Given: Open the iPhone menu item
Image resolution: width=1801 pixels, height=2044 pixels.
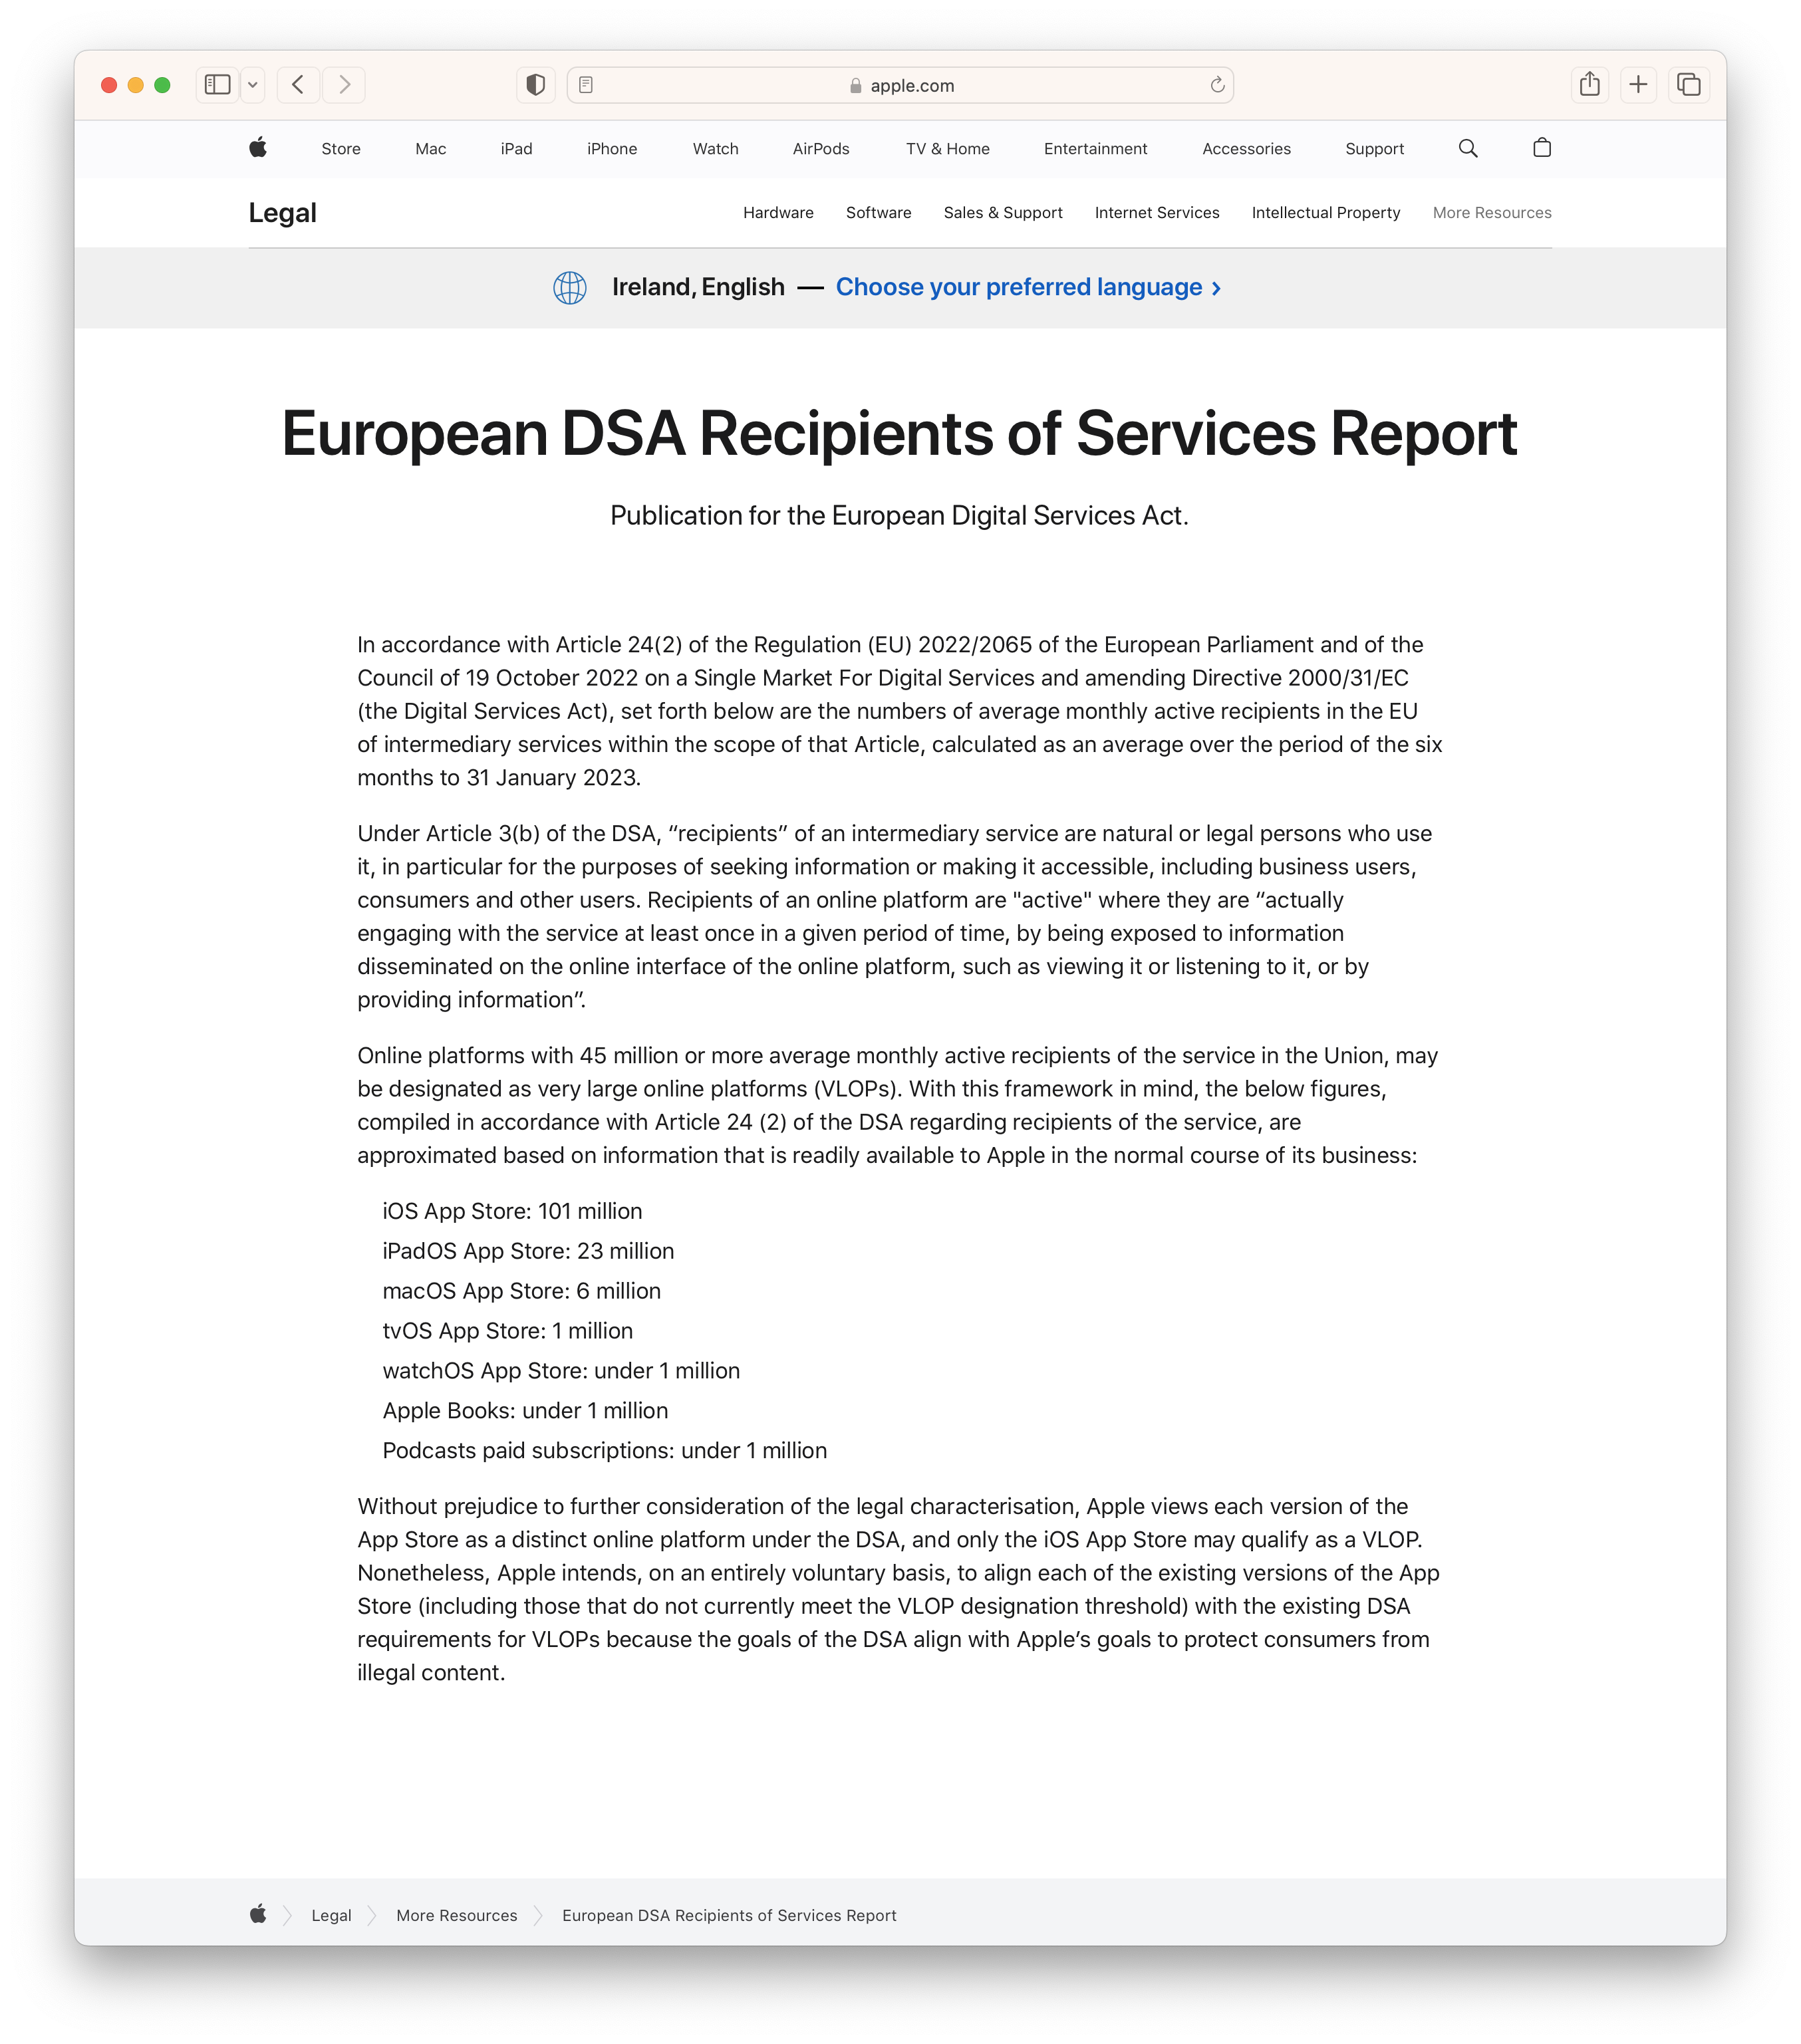Looking at the screenshot, I should pos(612,149).
